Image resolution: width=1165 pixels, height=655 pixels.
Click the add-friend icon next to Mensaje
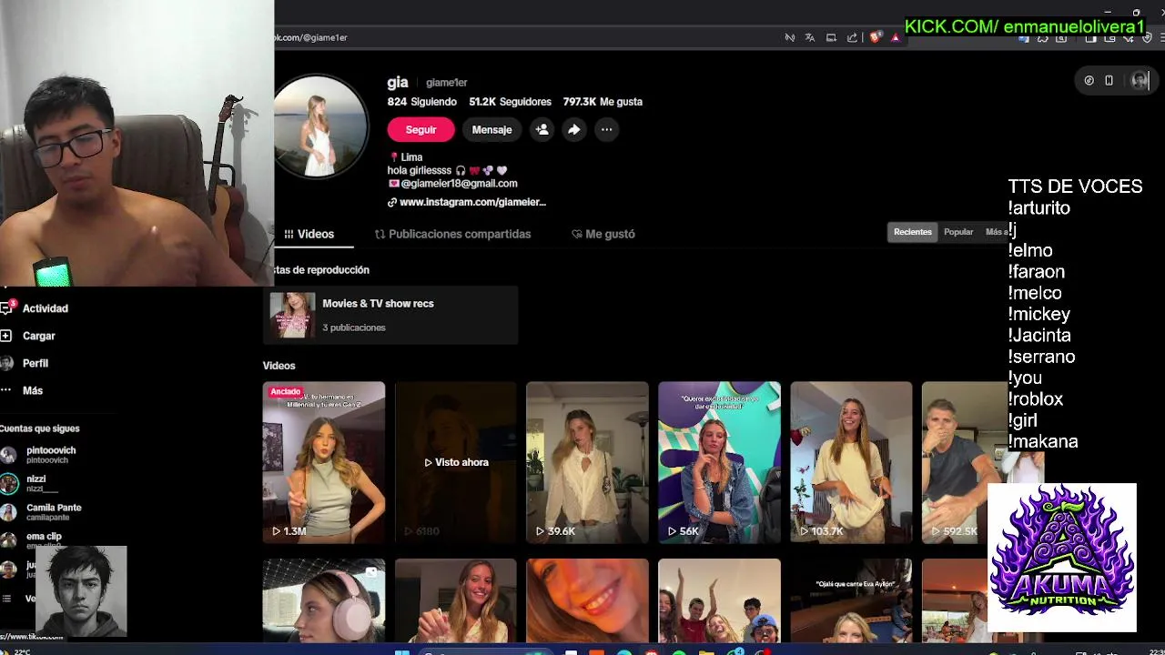[x=542, y=130]
